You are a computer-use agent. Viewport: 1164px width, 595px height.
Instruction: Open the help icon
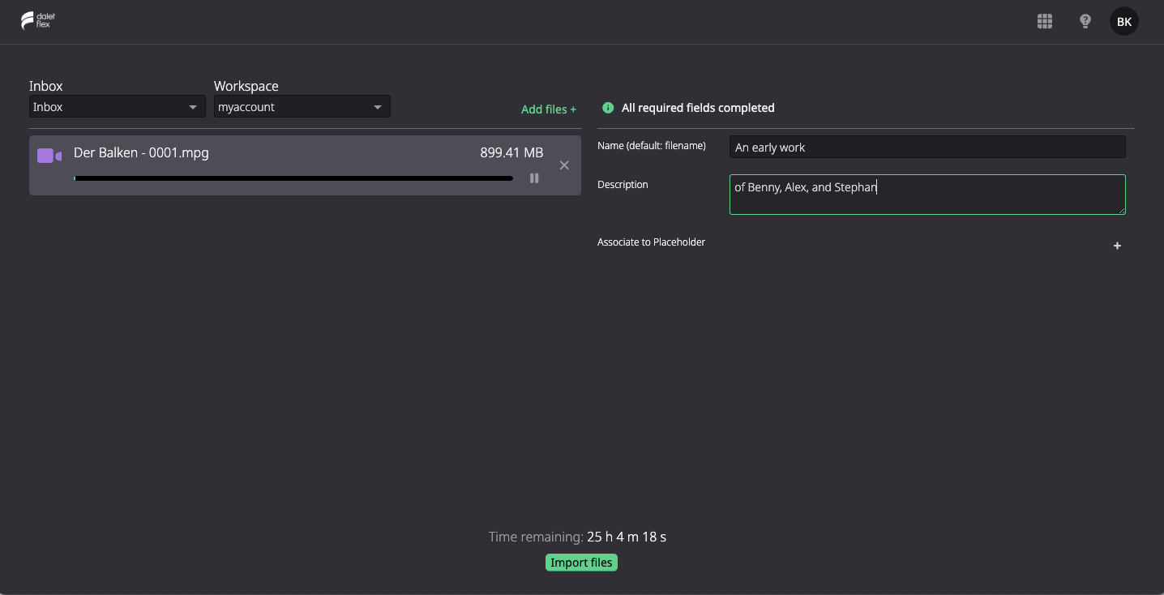pyautogui.click(x=1085, y=21)
